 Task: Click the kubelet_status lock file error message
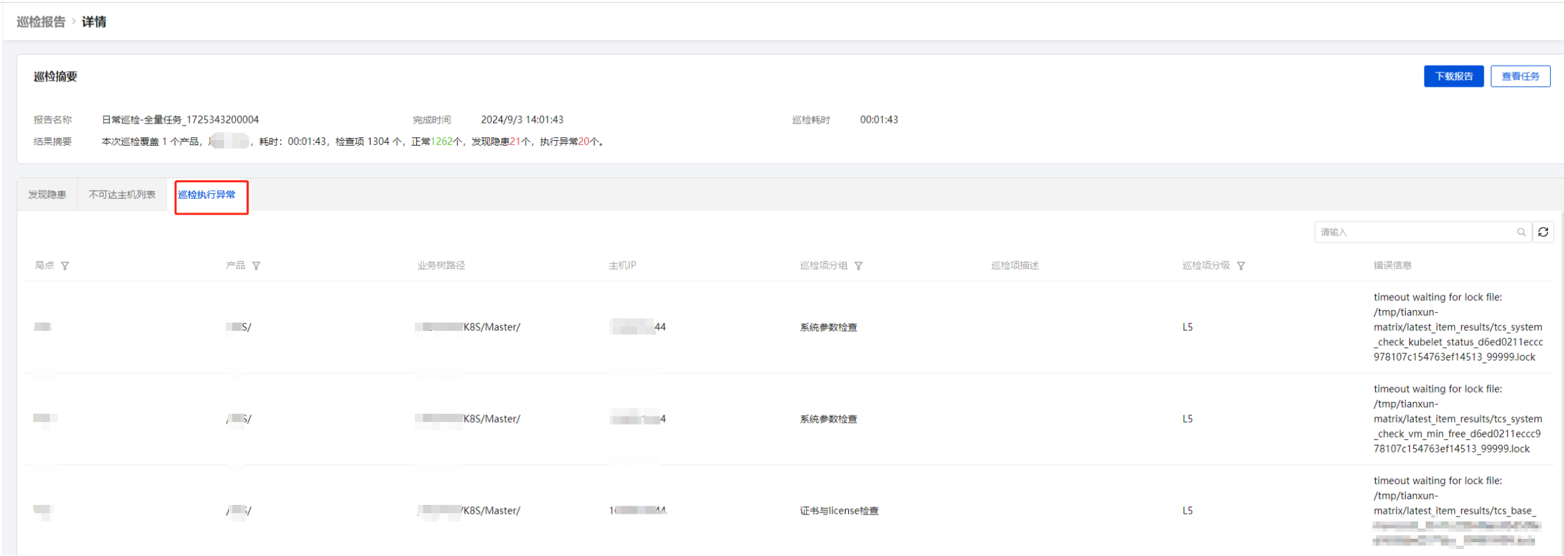coord(1457,327)
